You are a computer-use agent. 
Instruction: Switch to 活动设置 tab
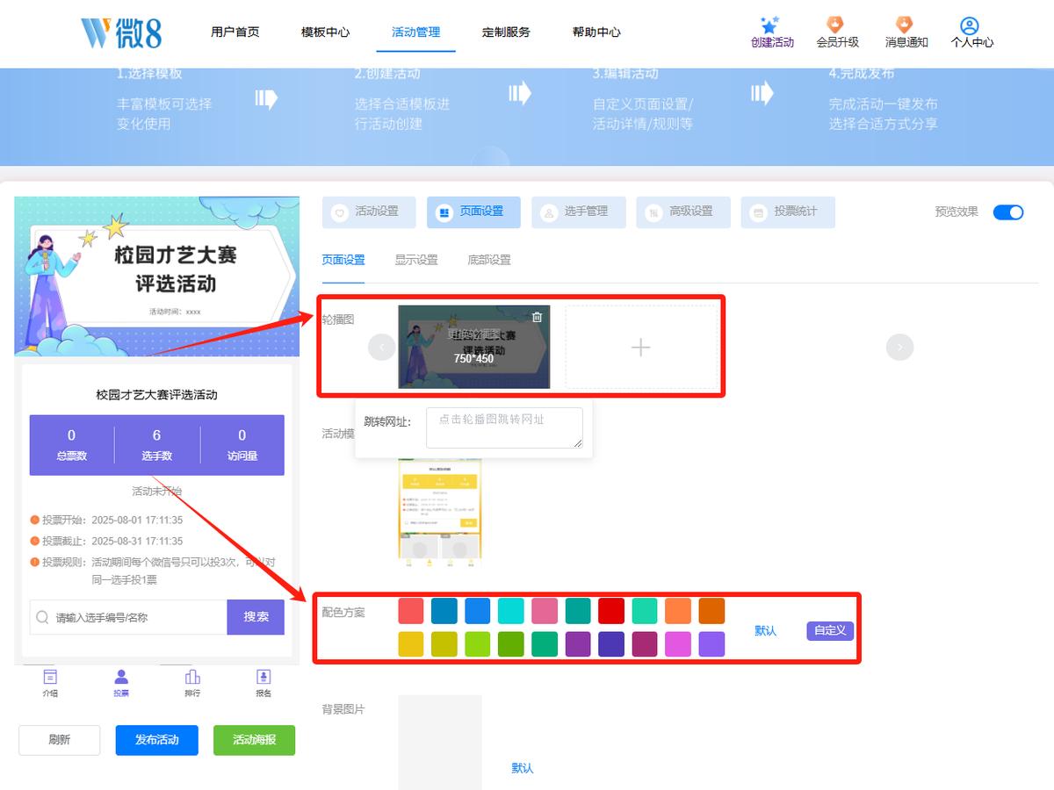tap(369, 212)
